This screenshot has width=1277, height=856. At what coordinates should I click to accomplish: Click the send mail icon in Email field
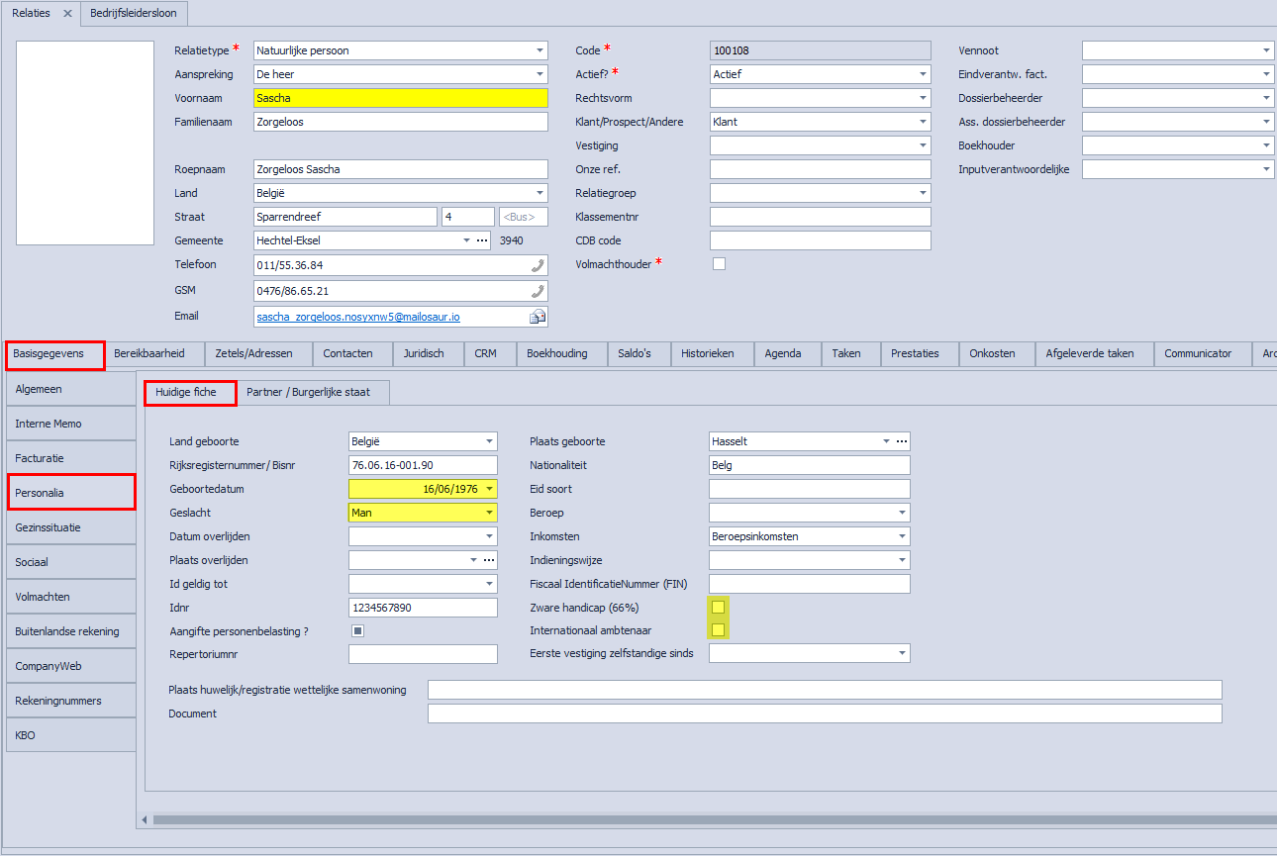538,317
